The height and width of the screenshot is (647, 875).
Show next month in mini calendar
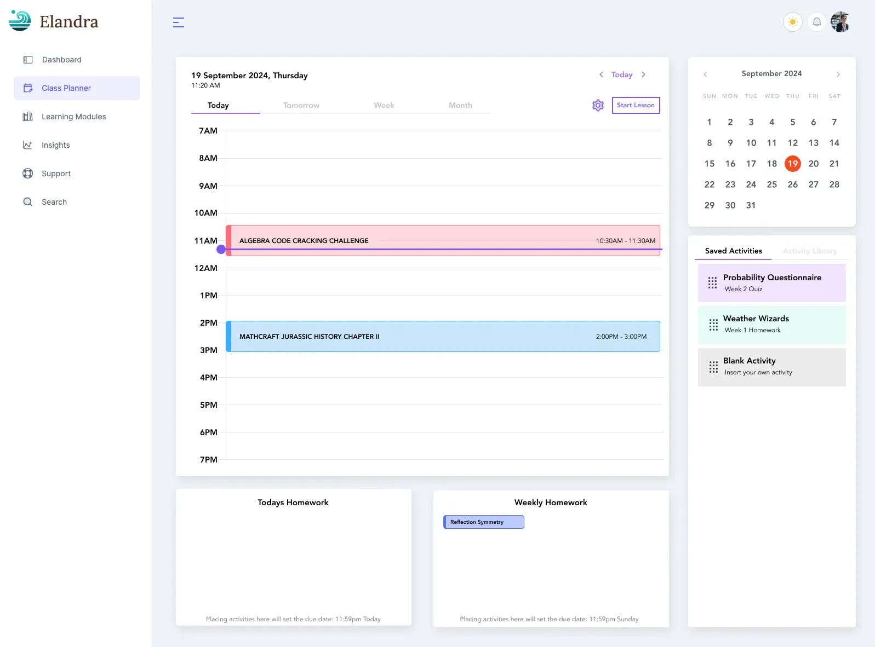coord(838,74)
